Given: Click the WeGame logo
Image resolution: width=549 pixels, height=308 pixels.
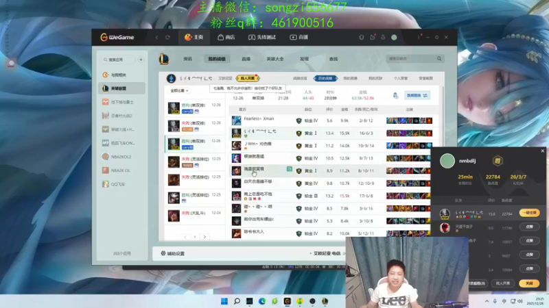Looking at the screenshot, I should pos(117,37).
